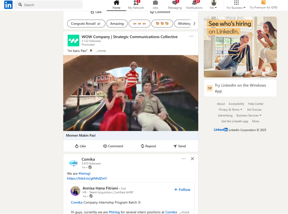Open the Jobs tab
This screenshot has width=288, height=214.
coord(155,5)
